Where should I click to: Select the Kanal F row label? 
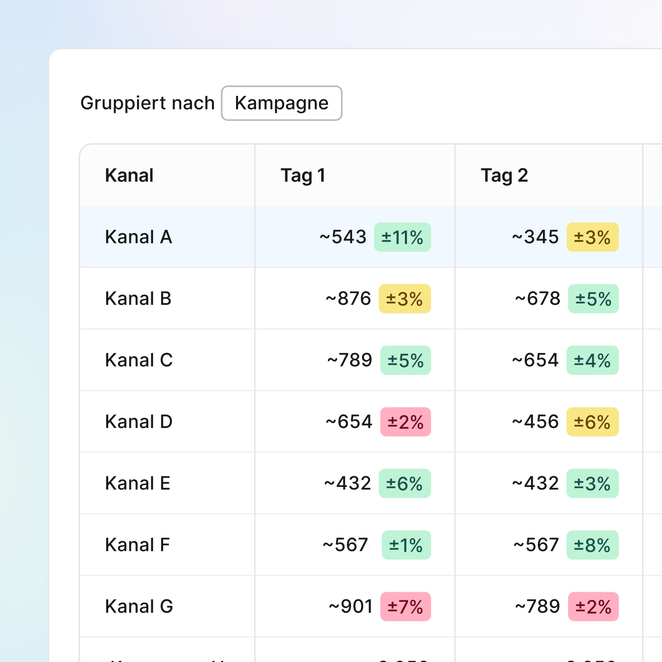click(x=137, y=545)
